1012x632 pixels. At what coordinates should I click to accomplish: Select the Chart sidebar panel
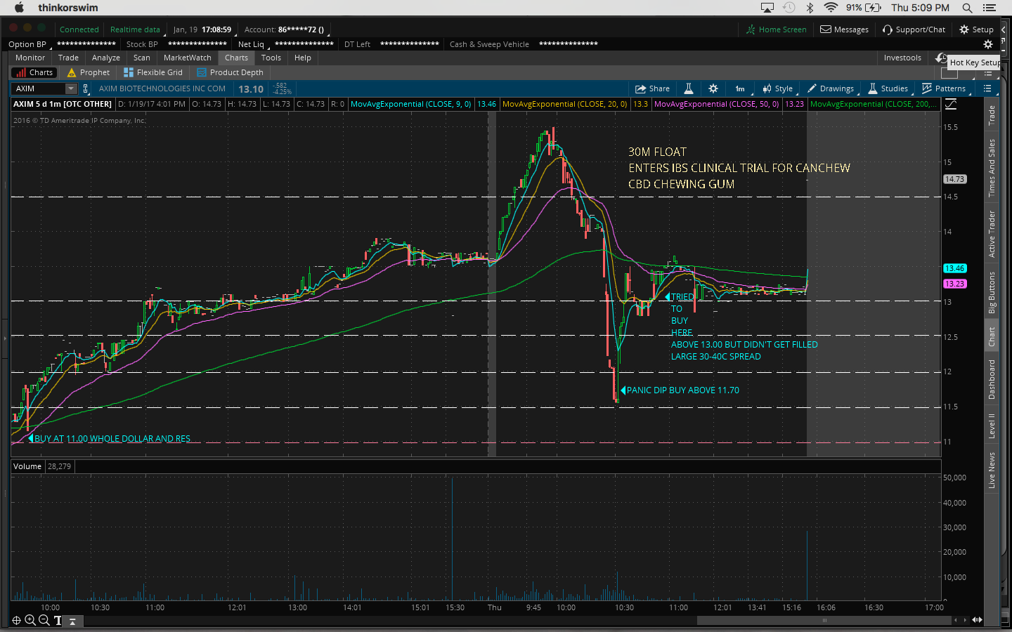992,336
